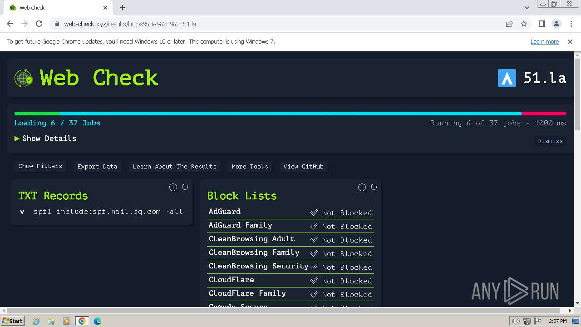
Task: View site information lock icon
Action: tap(57, 24)
